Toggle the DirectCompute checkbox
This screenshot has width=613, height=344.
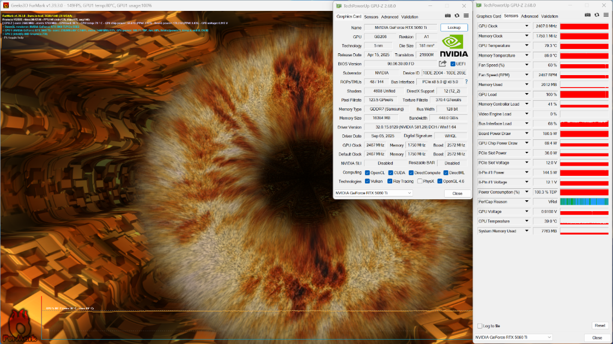click(411, 173)
